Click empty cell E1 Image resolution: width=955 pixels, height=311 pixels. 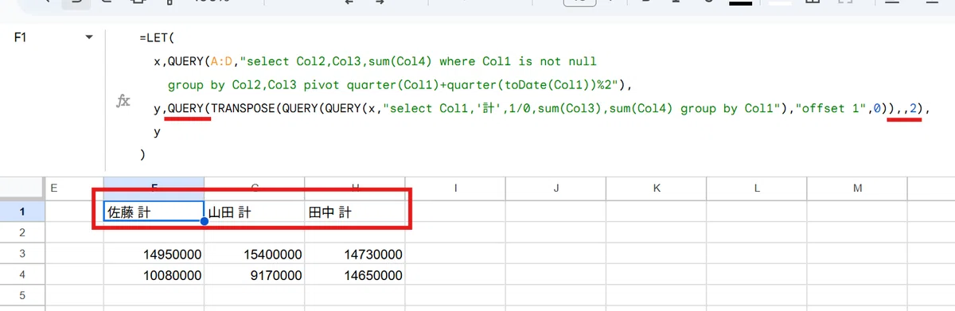(x=74, y=212)
